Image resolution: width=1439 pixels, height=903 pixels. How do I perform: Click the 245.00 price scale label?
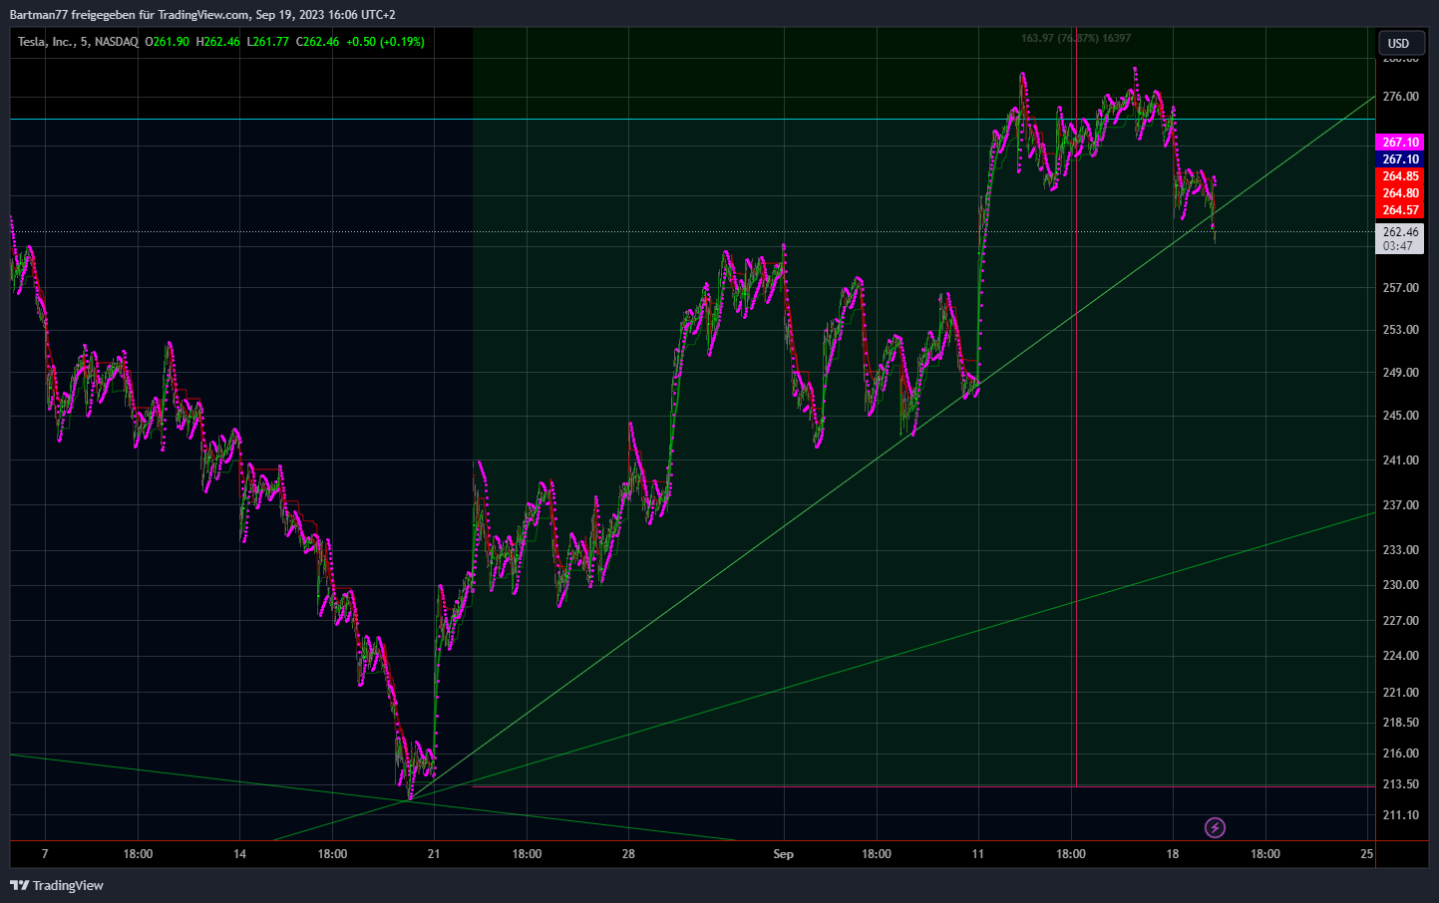1400,416
